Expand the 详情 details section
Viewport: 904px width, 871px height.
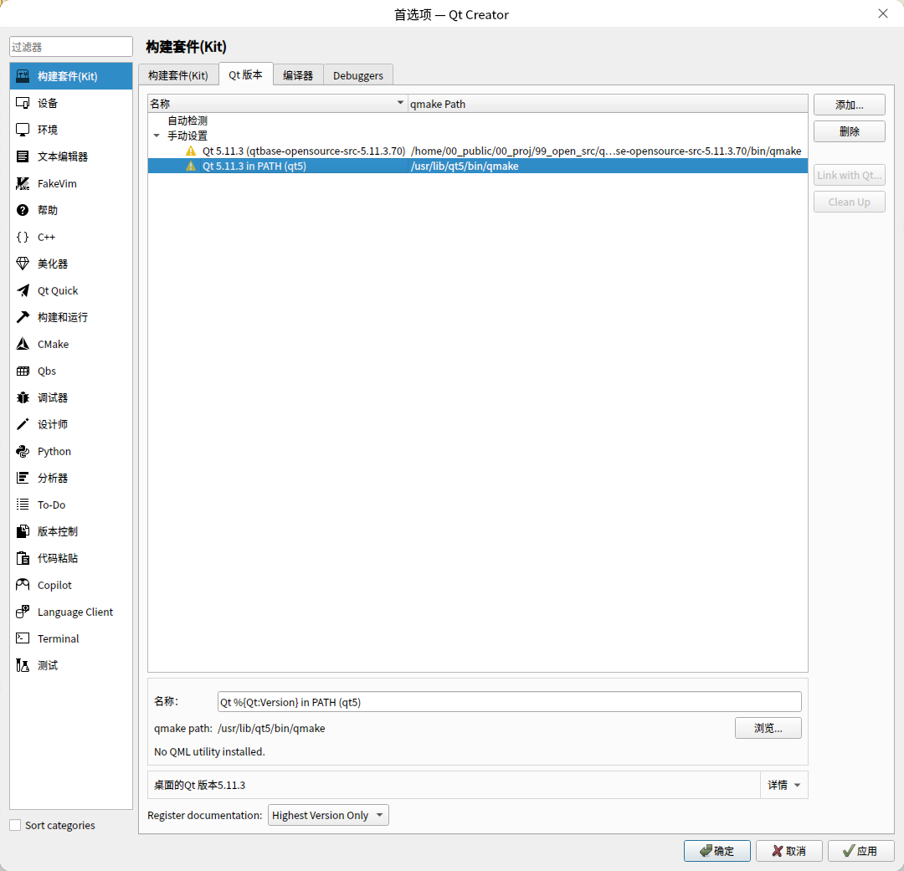pyautogui.click(x=784, y=785)
